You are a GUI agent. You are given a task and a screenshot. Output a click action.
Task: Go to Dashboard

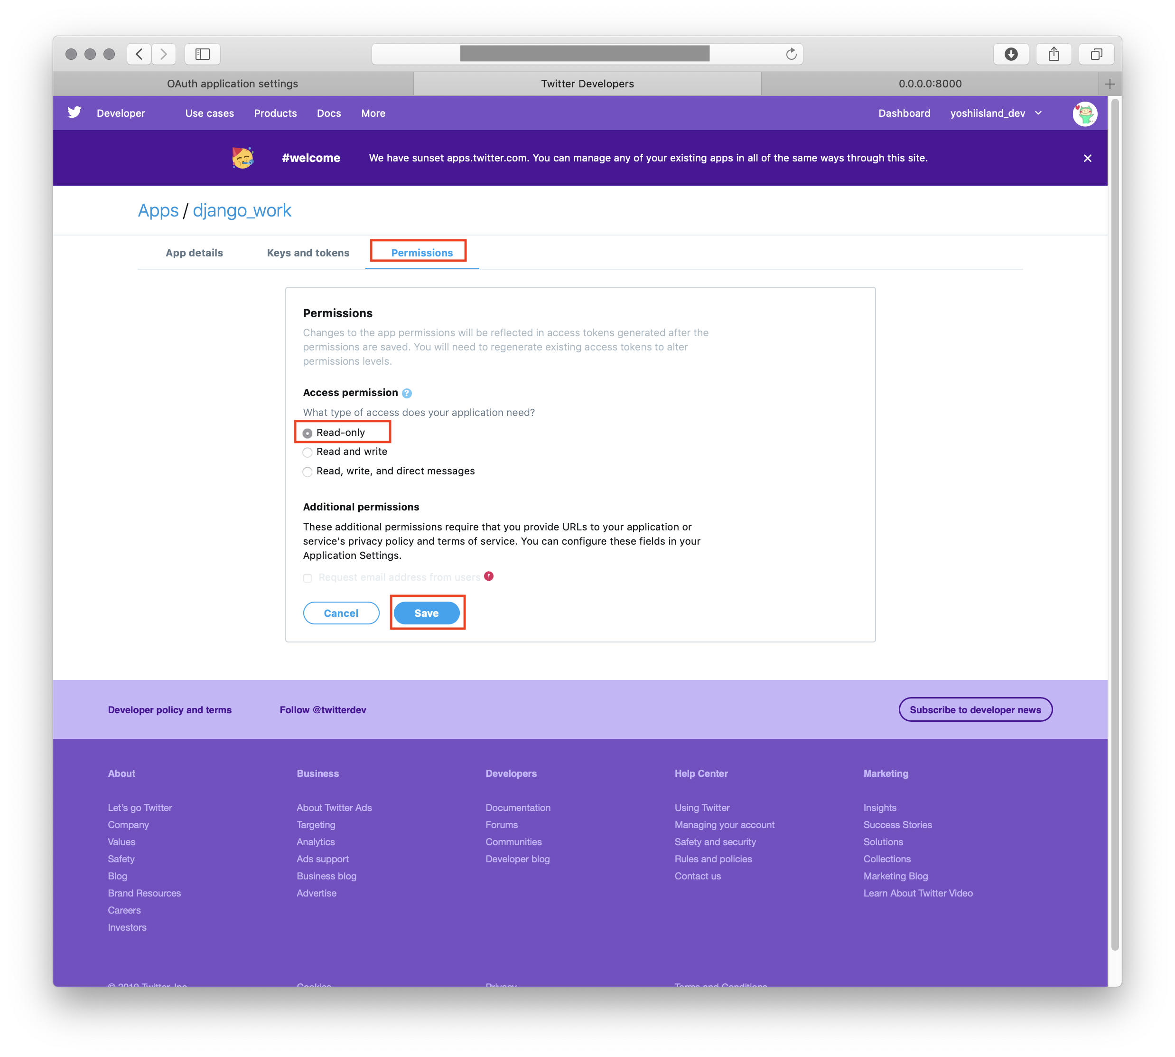pyautogui.click(x=904, y=113)
